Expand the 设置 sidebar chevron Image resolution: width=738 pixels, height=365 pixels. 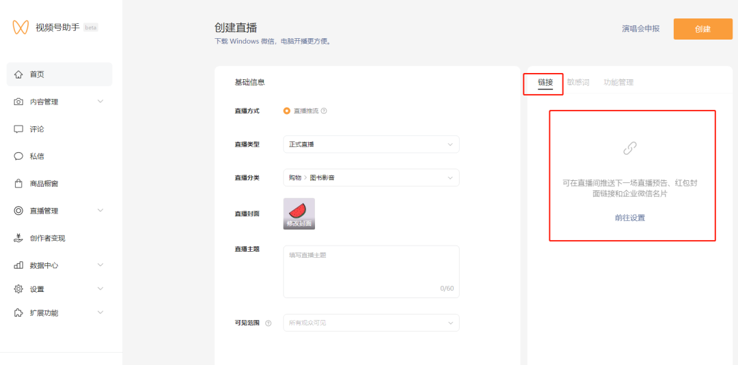coord(100,288)
